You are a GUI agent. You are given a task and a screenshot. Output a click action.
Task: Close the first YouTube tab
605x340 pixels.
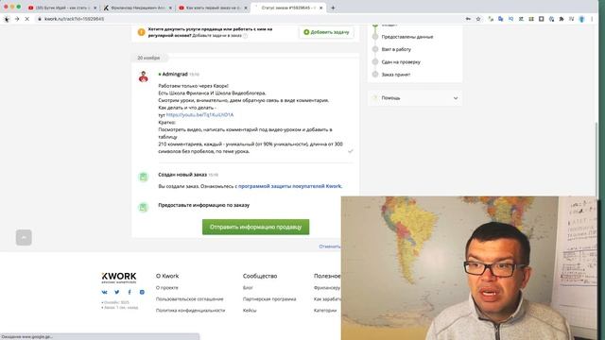pyautogui.click(x=95, y=8)
